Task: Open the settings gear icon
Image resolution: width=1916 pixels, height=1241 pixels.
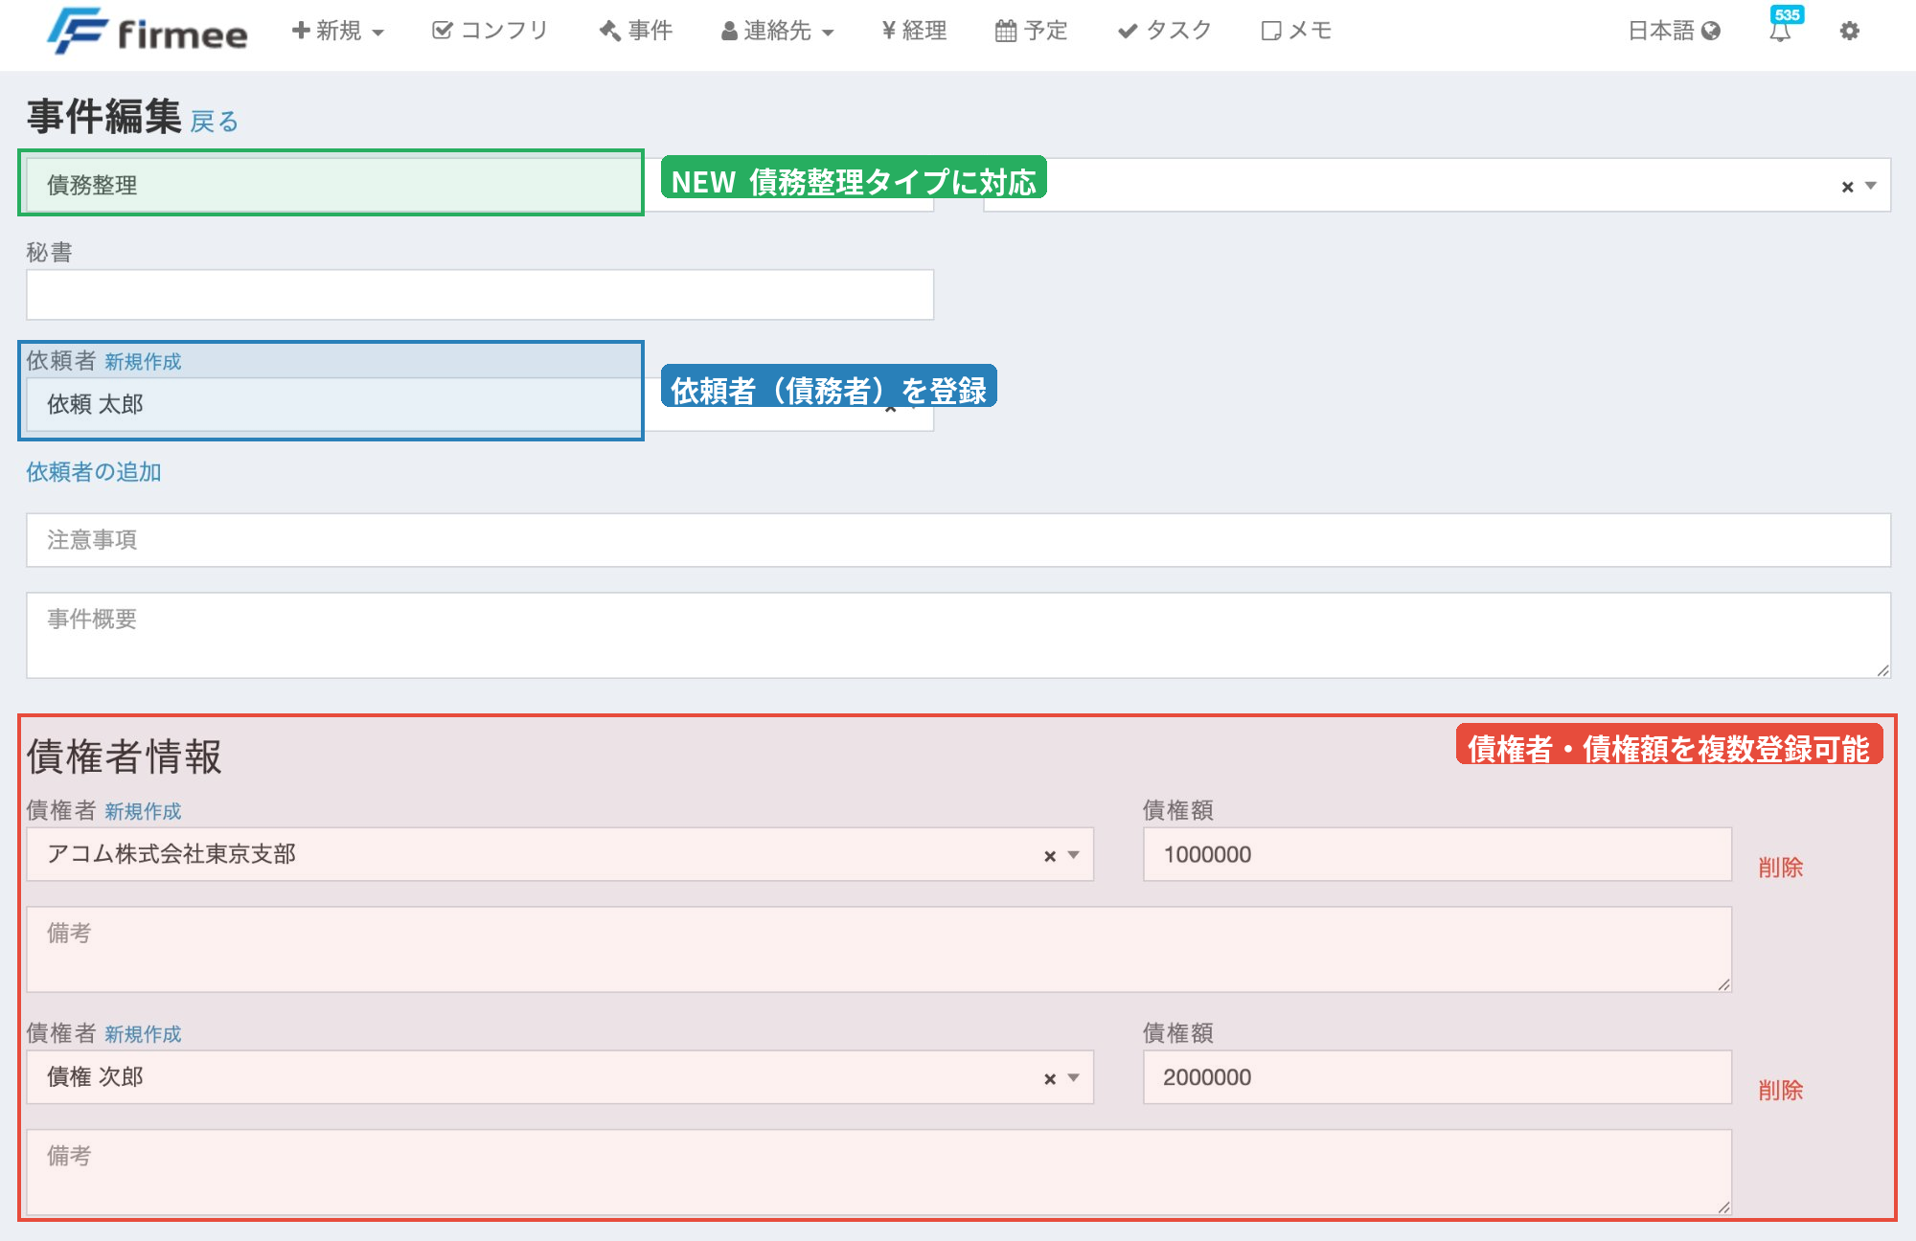Action: 1849,31
